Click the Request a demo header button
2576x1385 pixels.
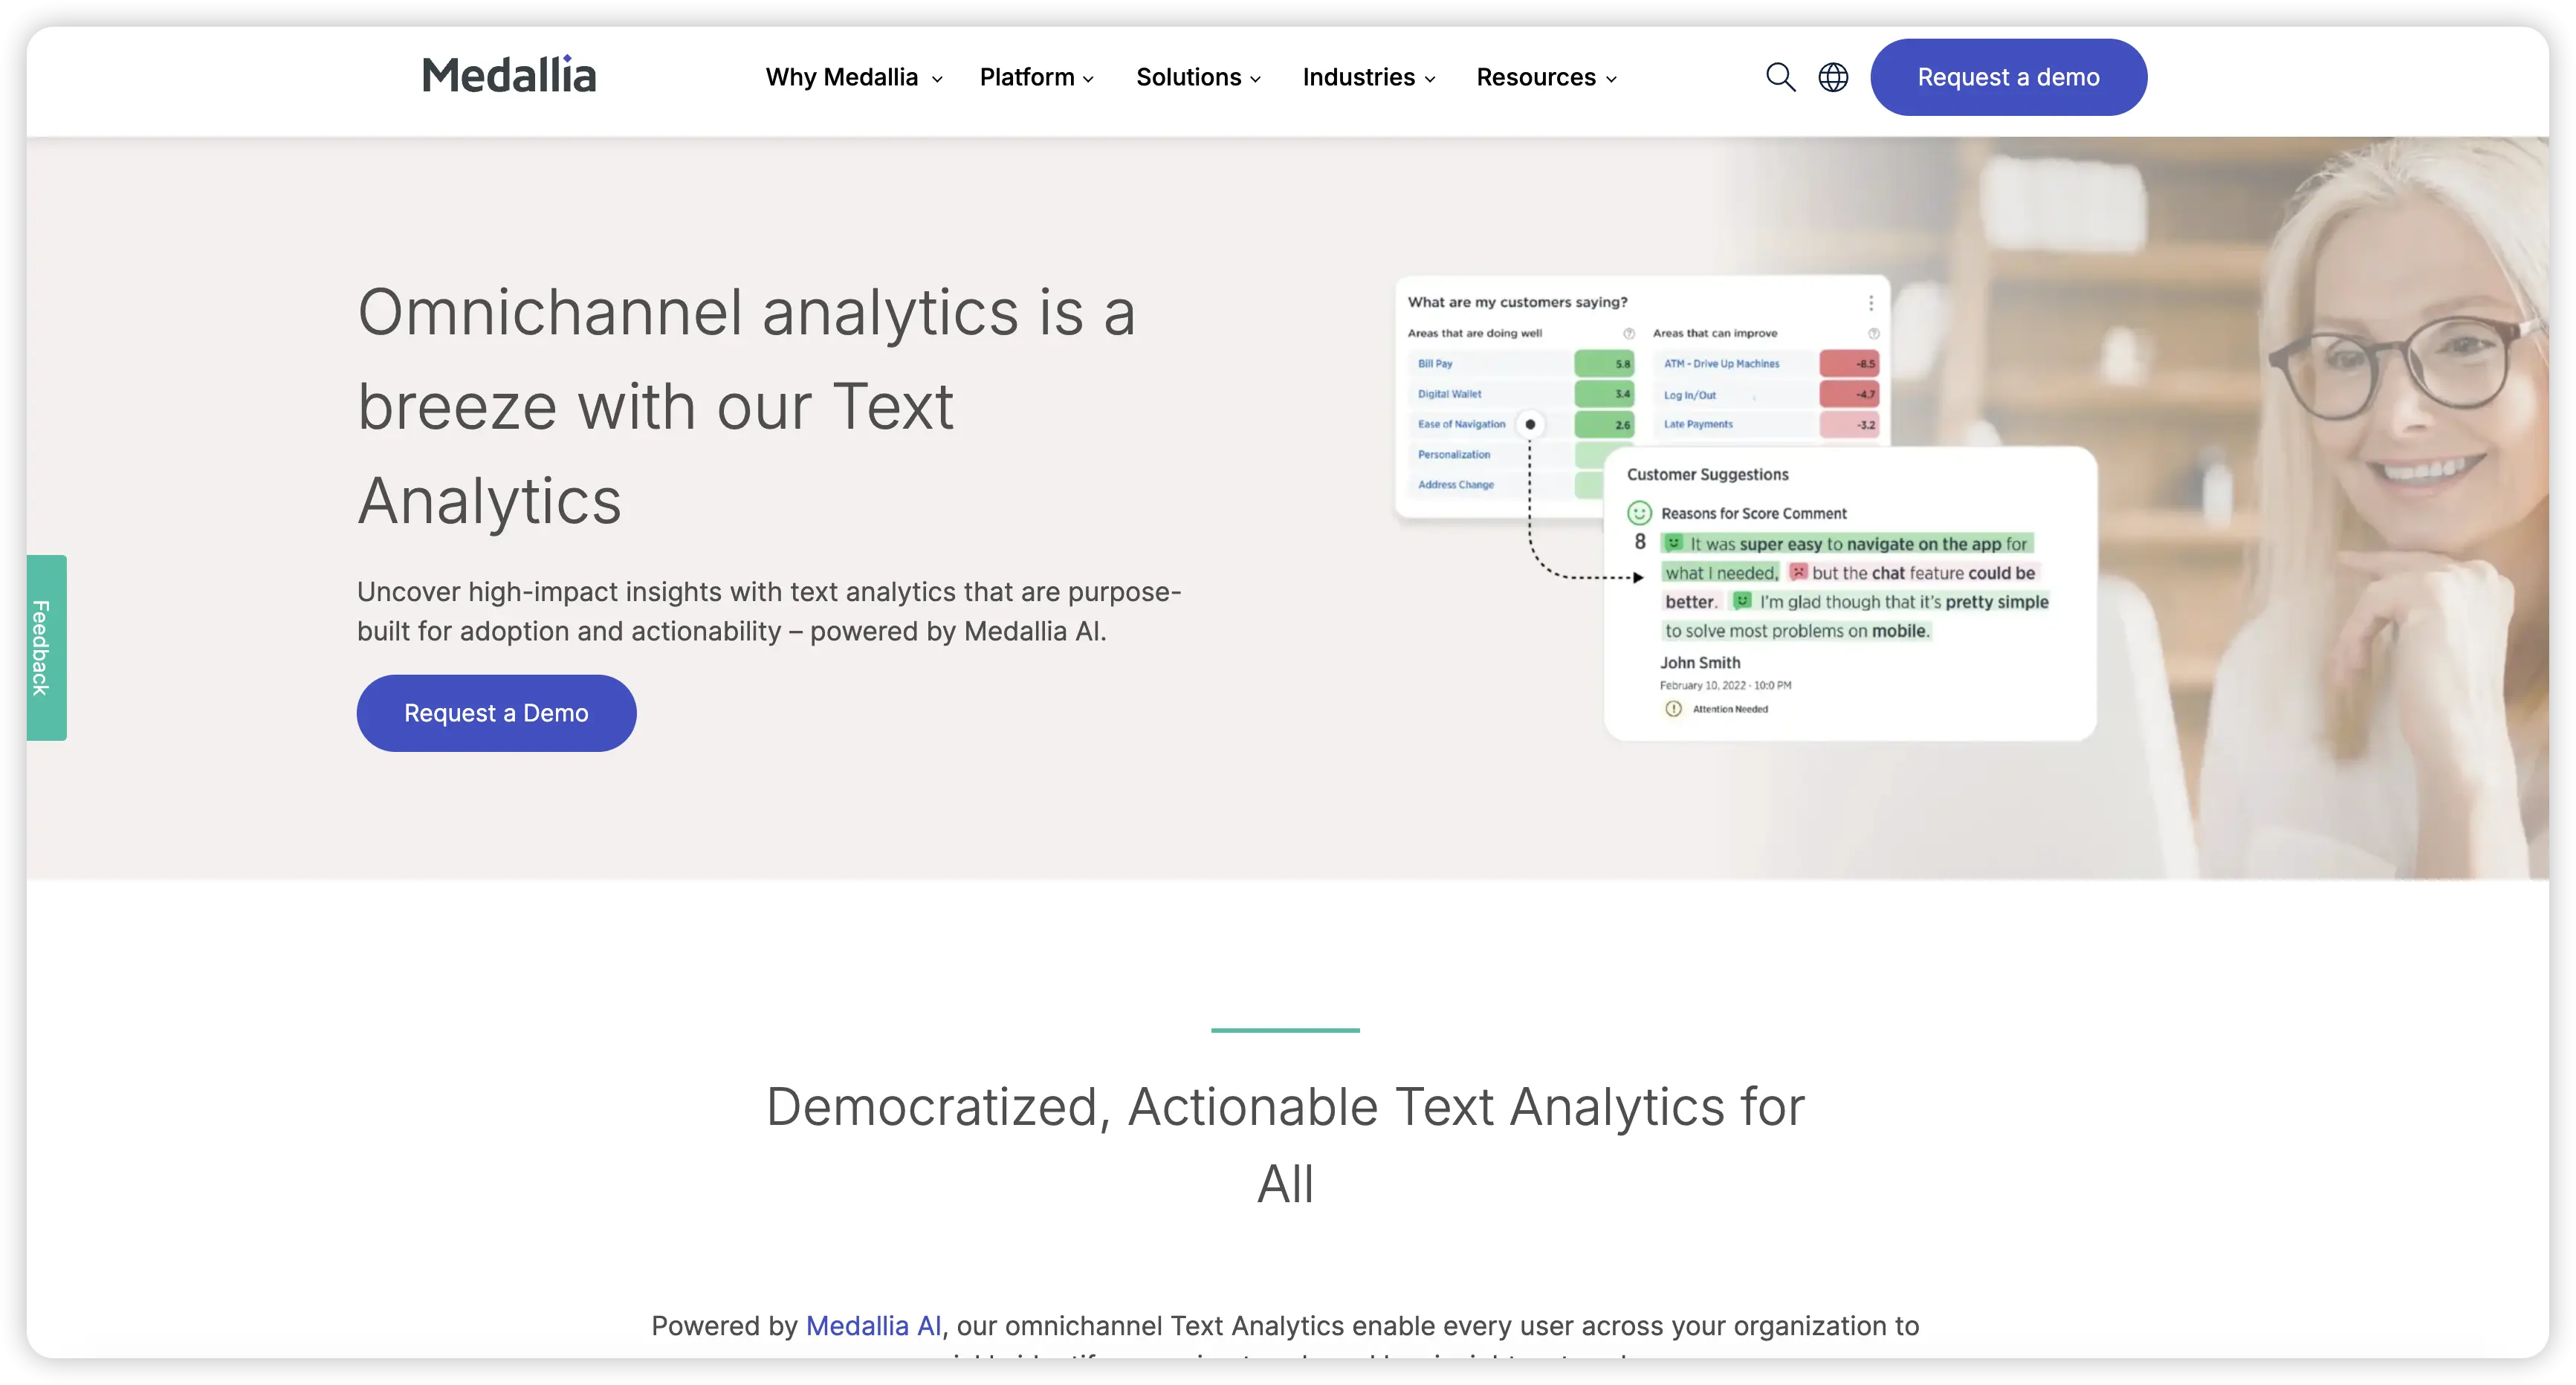[x=2008, y=77]
